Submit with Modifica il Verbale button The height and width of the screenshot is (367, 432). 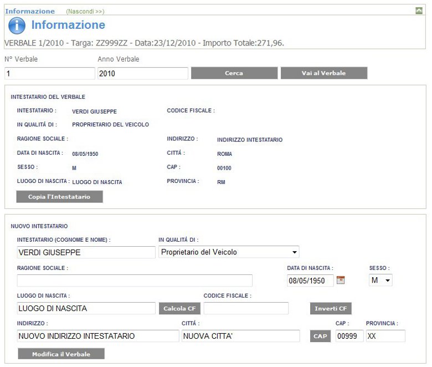pos(61,354)
